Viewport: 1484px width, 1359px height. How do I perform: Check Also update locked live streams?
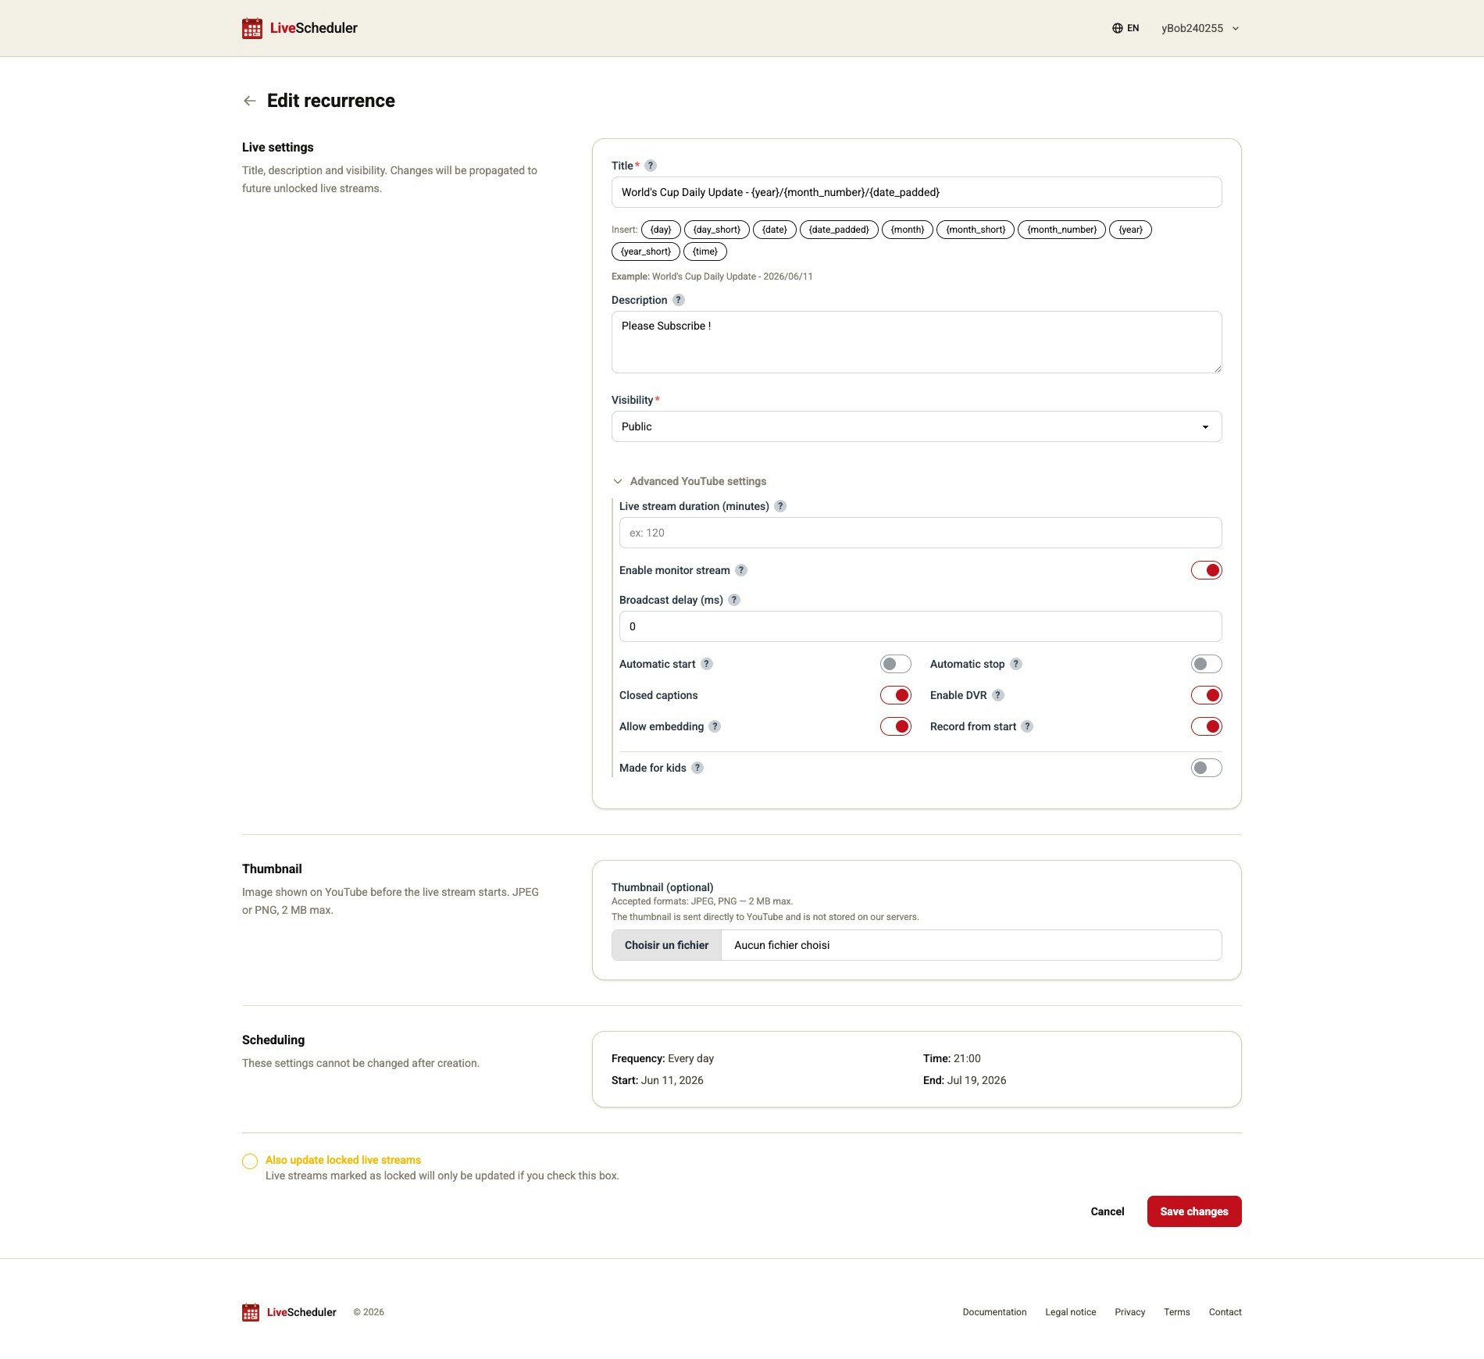click(x=250, y=1161)
